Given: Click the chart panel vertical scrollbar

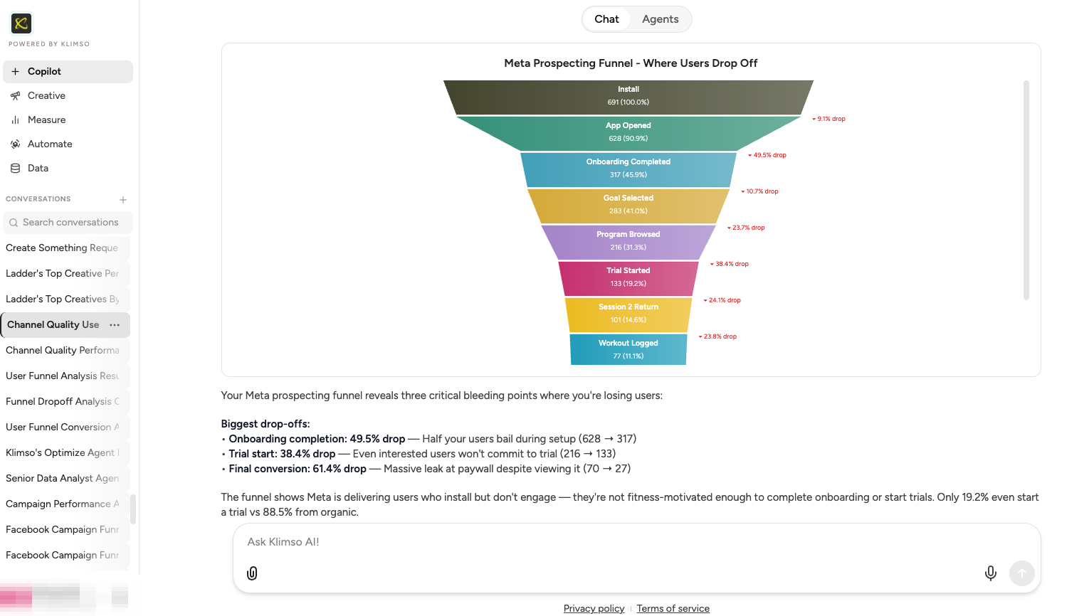Looking at the screenshot, I should [1026, 191].
